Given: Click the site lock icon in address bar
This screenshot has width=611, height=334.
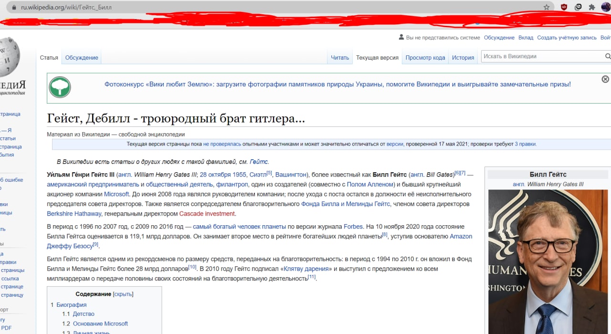Looking at the screenshot, I should coord(13,8).
